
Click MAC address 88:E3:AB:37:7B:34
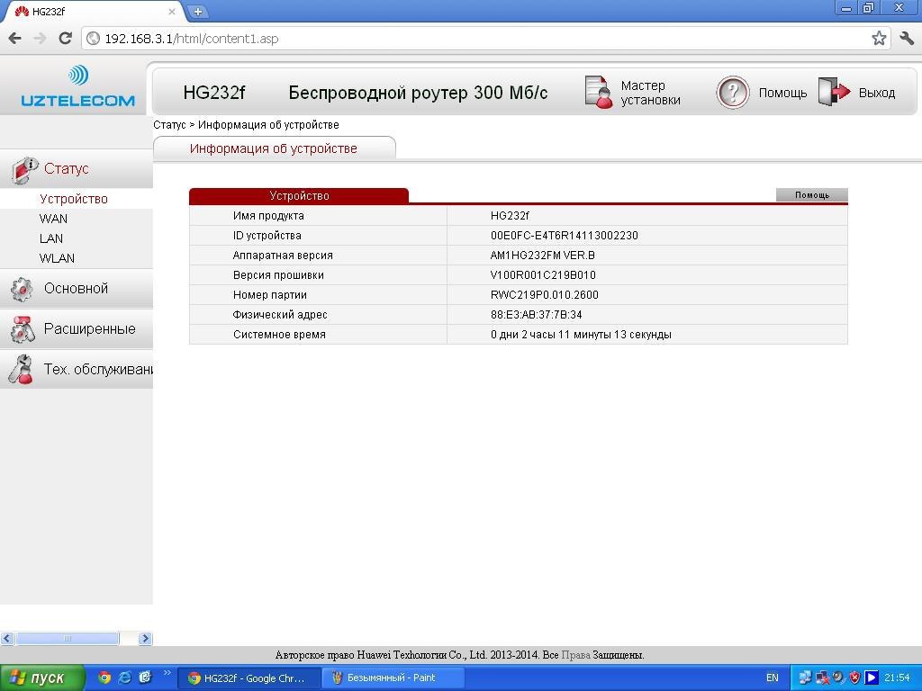[537, 314]
